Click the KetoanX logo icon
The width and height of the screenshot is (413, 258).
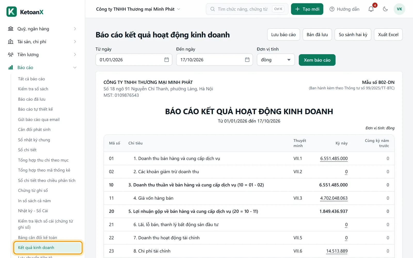[x=12, y=12]
